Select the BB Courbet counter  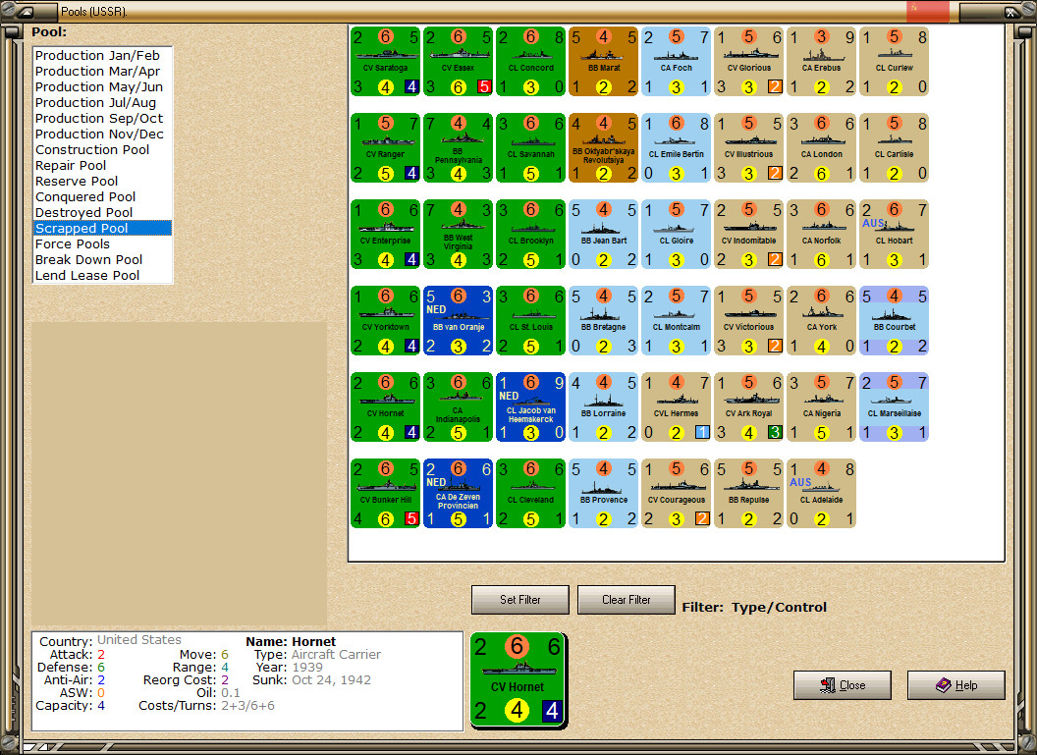point(895,321)
